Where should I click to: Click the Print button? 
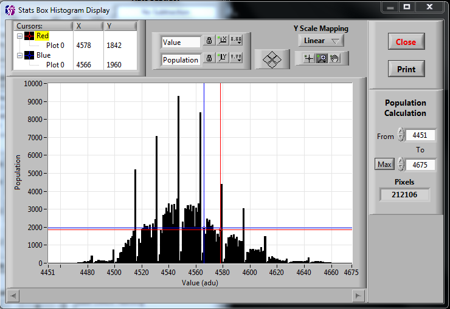point(406,69)
